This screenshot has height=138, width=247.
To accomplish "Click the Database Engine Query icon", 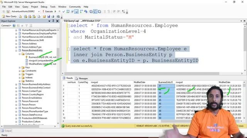I will pos(20,16).
